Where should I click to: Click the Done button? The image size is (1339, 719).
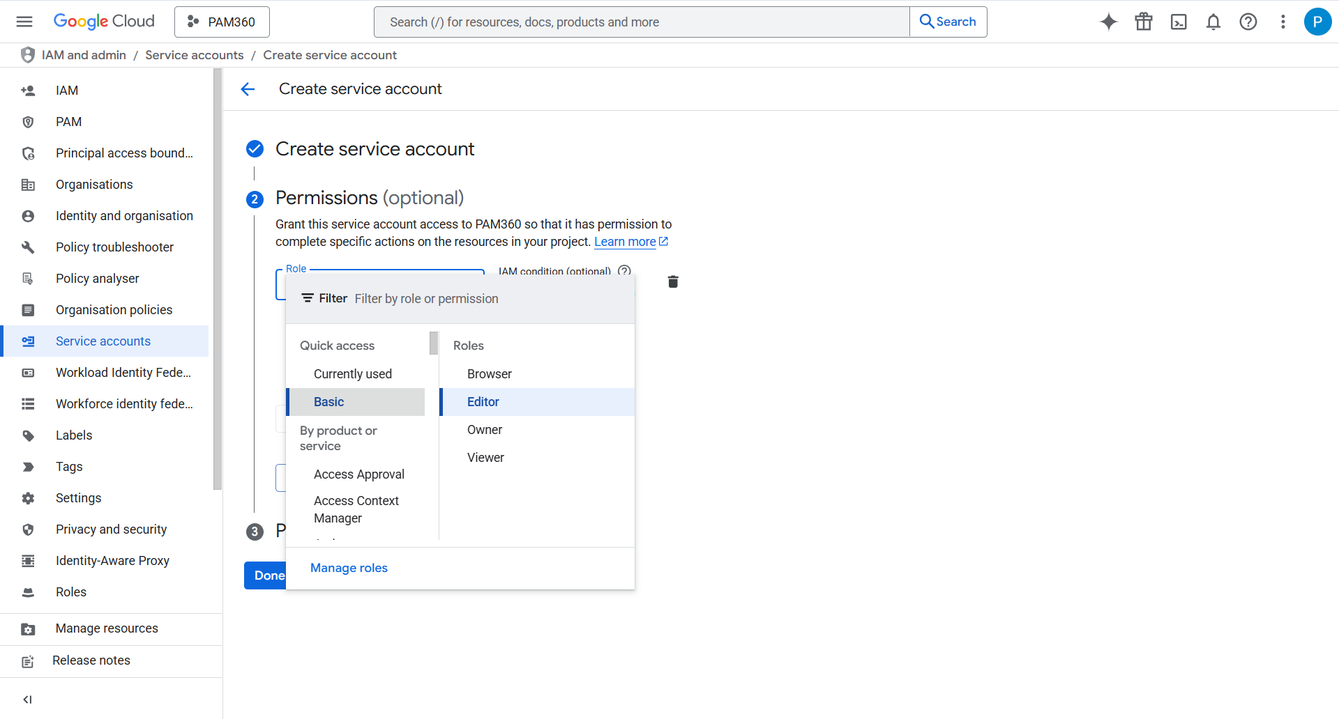coord(268,575)
